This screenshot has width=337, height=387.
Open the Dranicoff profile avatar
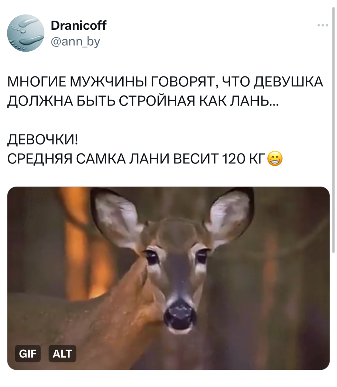pos(26,33)
